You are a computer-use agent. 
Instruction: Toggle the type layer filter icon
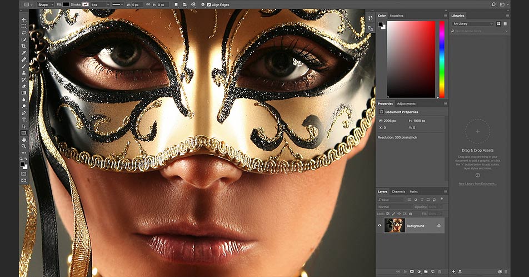[x=422, y=200]
